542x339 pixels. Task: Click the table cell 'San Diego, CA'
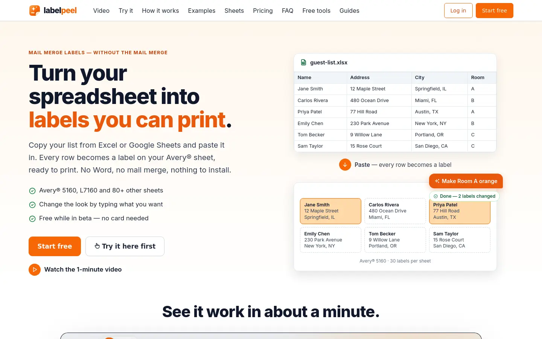pos(439,146)
